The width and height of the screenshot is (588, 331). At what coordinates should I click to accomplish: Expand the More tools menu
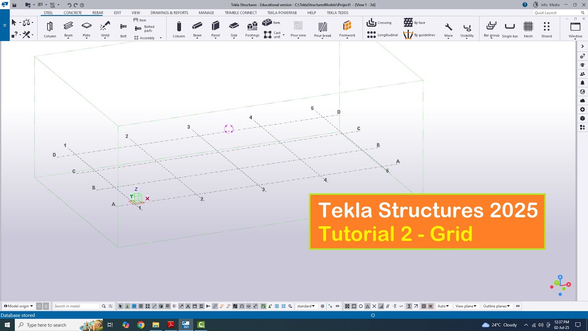tap(448, 29)
